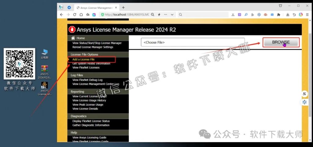Open Display FlexNet License Status
Screen dimensions: 313x147
(x=91, y=121)
